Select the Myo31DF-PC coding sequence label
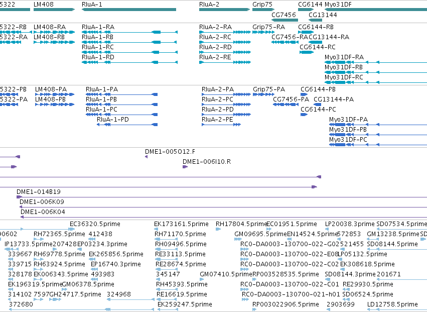 [x=348, y=140]
